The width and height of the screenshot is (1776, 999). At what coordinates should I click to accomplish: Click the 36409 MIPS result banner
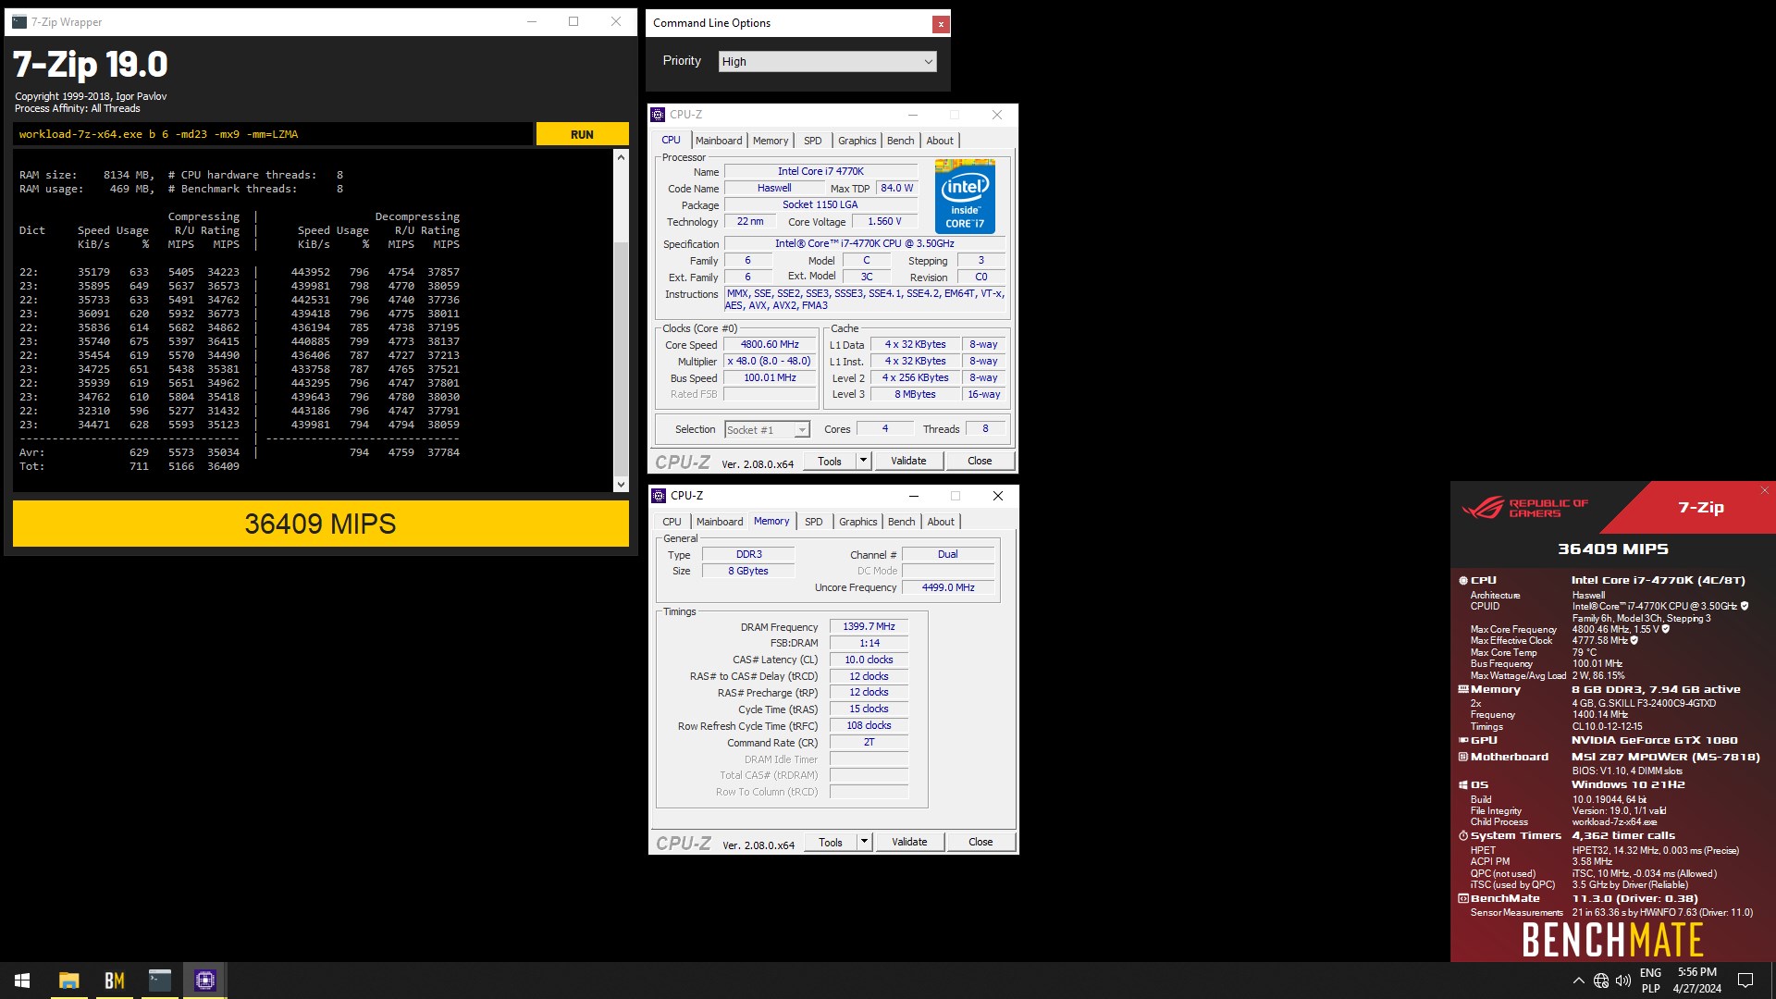click(320, 524)
